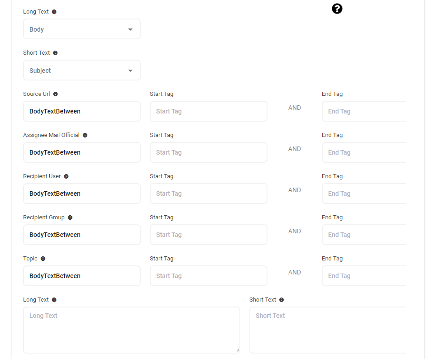Click Start Tag field for Recipient User
434x359 pixels.
click(x=208, y=194)
